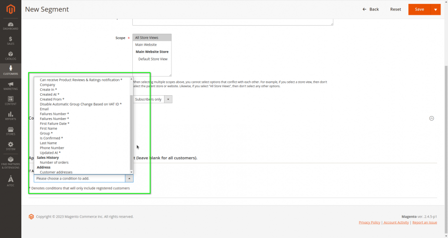Click the orange Save button
Screen dimensions: 448x238
419,9
